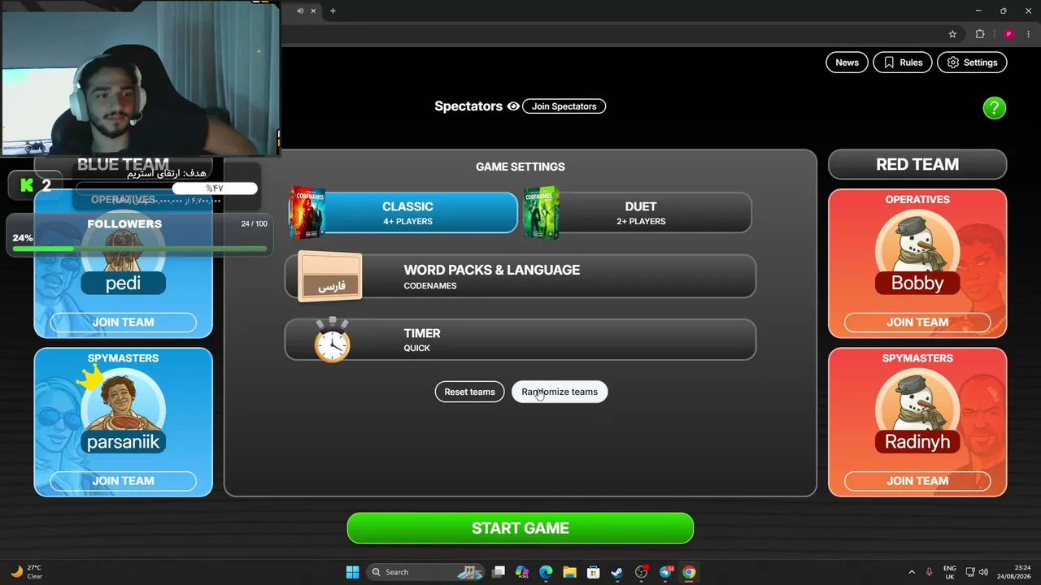Click Join Spectators
Image resolution: width=1041 pixels, height=585 pixels.
(564, 106)
